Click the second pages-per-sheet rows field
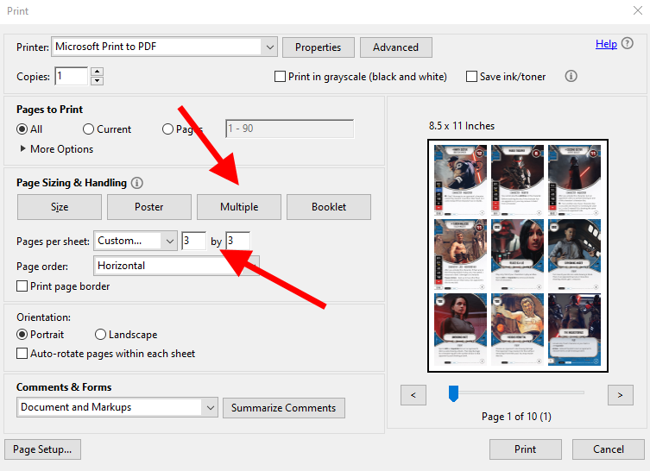 pyautogui.click(x=238, y=241)
